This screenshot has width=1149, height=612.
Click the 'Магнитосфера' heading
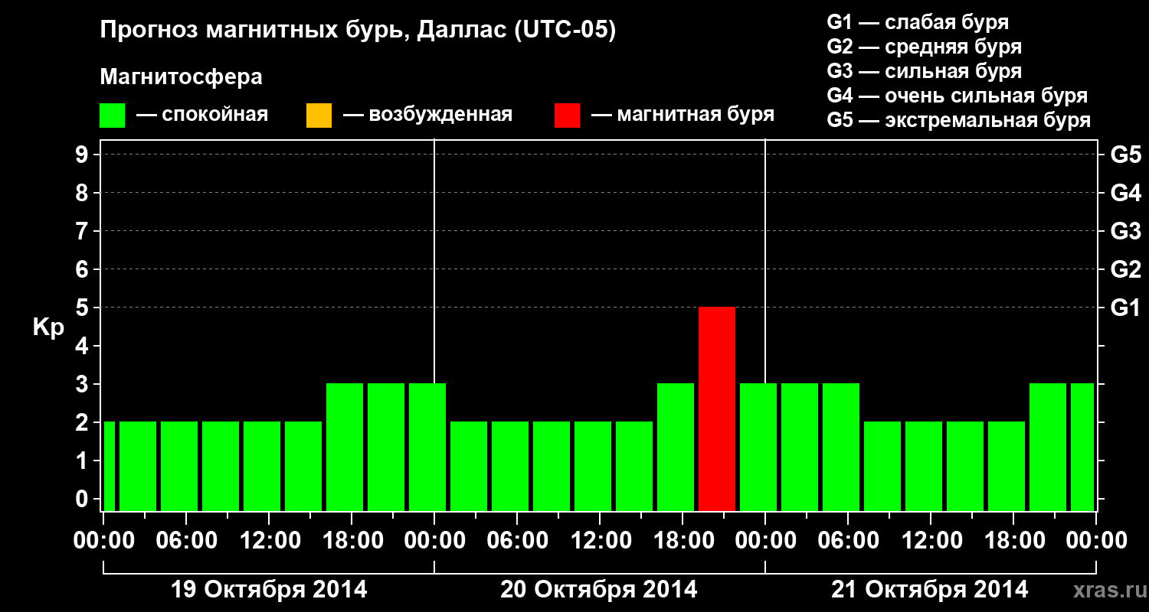click(181, 77)
